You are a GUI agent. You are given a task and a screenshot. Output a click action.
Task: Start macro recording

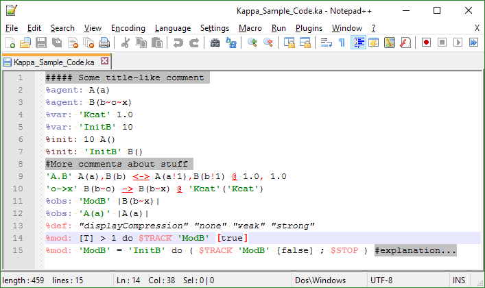click(x=426, y=43)
